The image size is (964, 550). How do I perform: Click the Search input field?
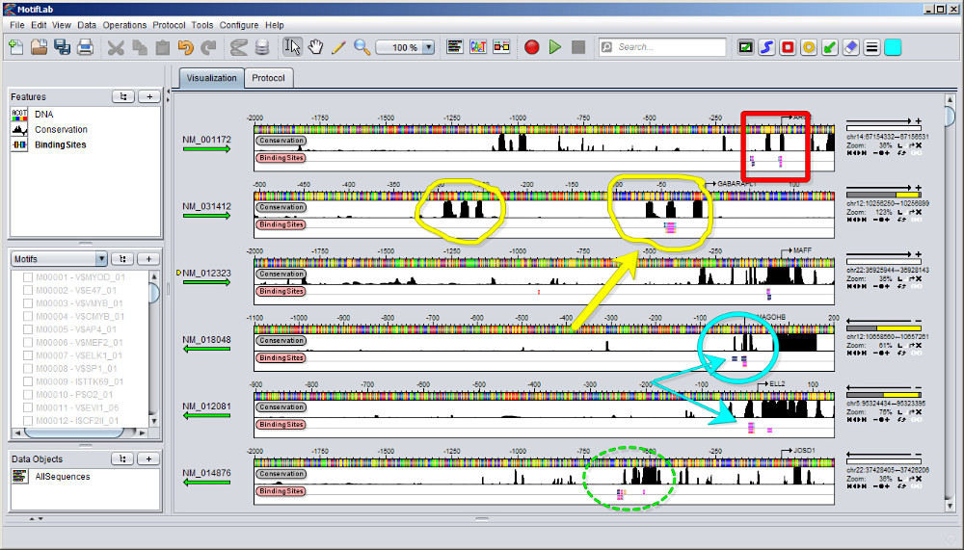pos(662,47)
